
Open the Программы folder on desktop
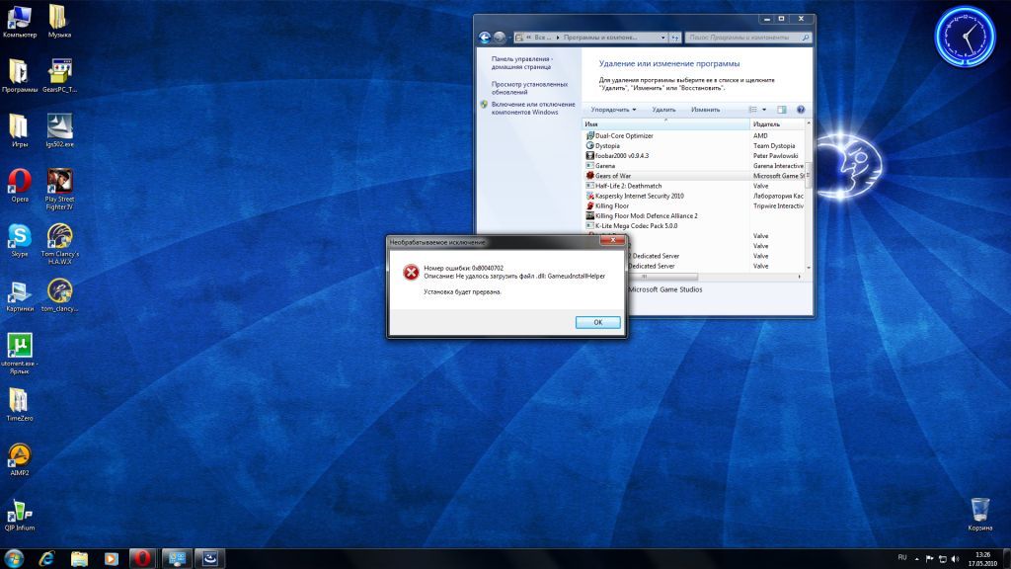pyautogui.click(x=20, y=76)
